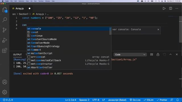This screenshot has width=182, height=102.
Task: Open the Manage gear icon
Action: point(5,92)
